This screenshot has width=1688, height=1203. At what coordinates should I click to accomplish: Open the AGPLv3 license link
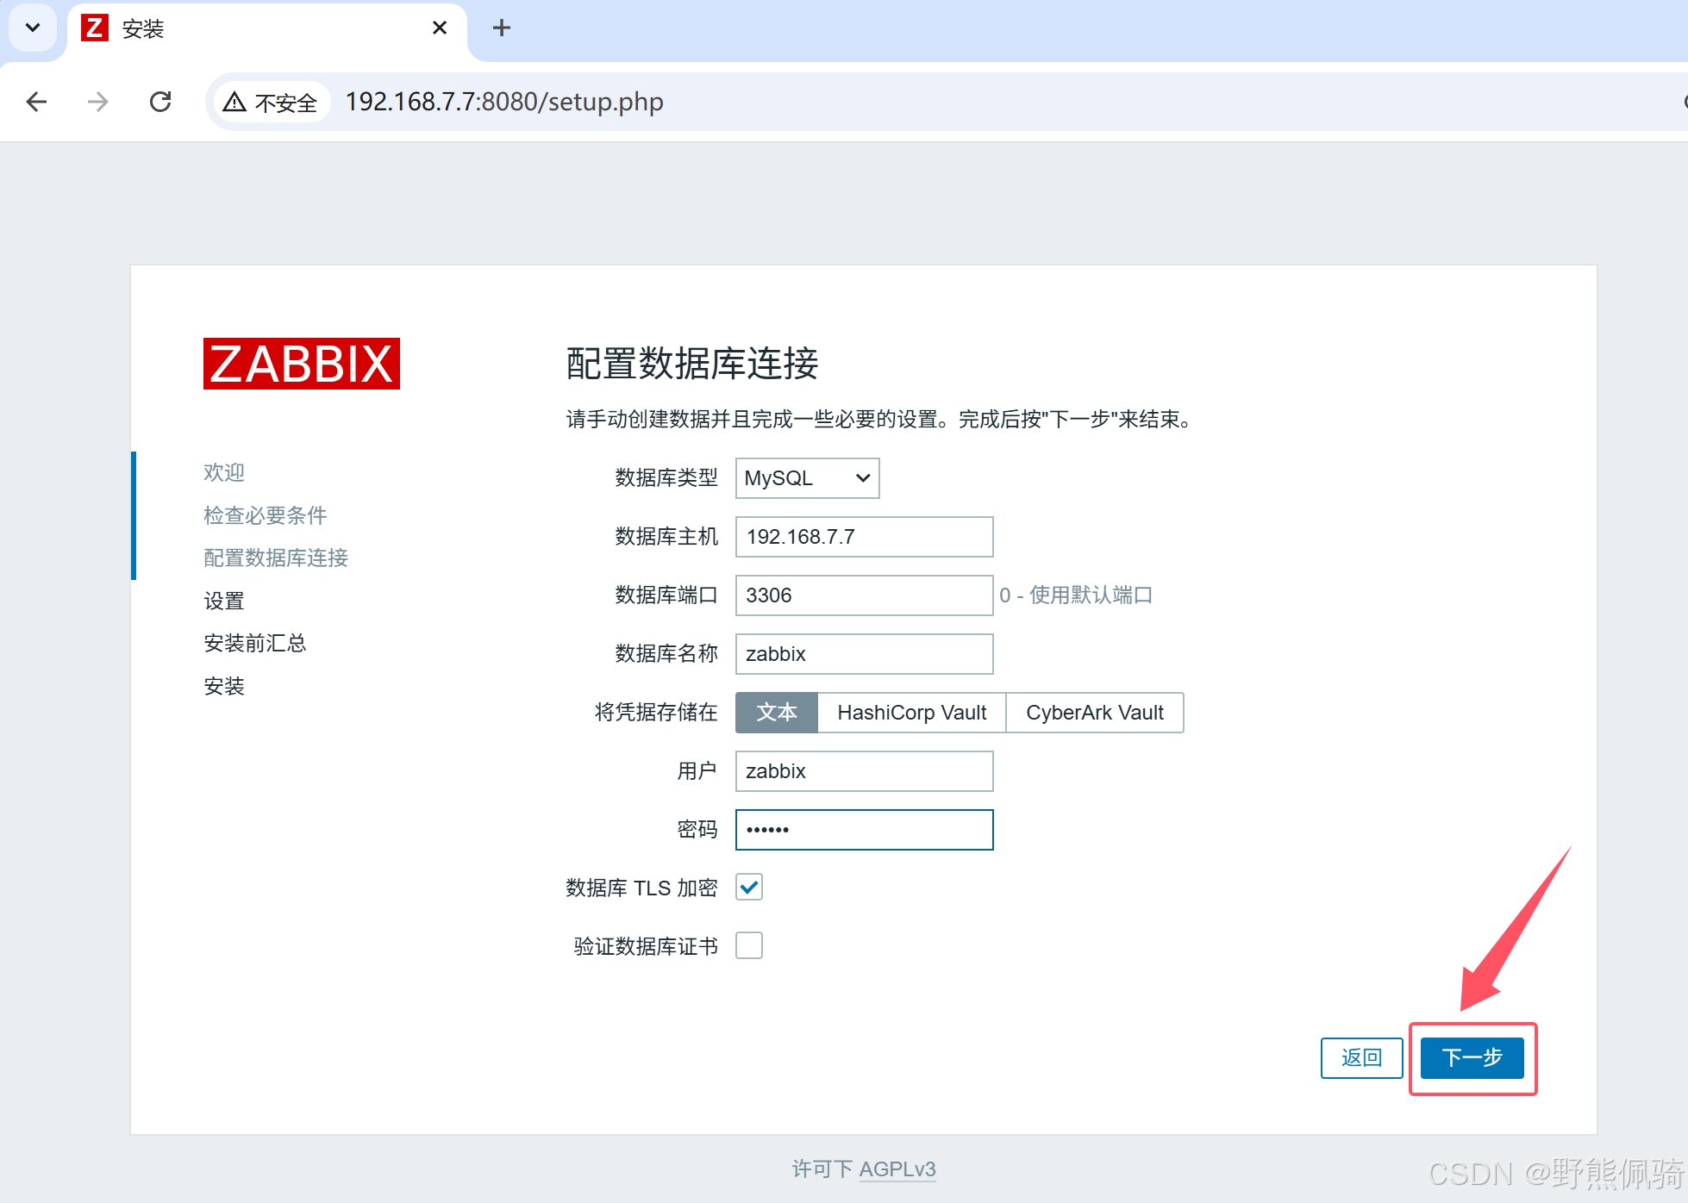pos(897,1169)
